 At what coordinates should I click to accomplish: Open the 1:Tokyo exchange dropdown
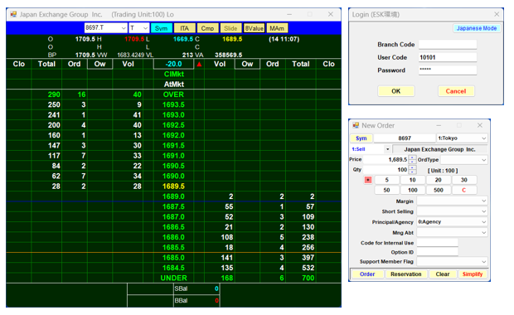point(462,138)
